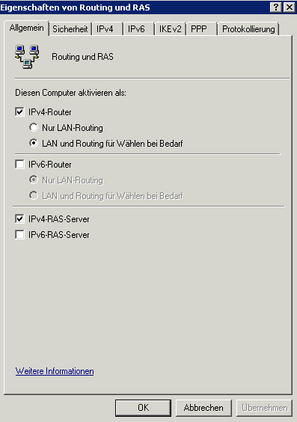Open the Weitere Informationen link

(x=55, y=371)
